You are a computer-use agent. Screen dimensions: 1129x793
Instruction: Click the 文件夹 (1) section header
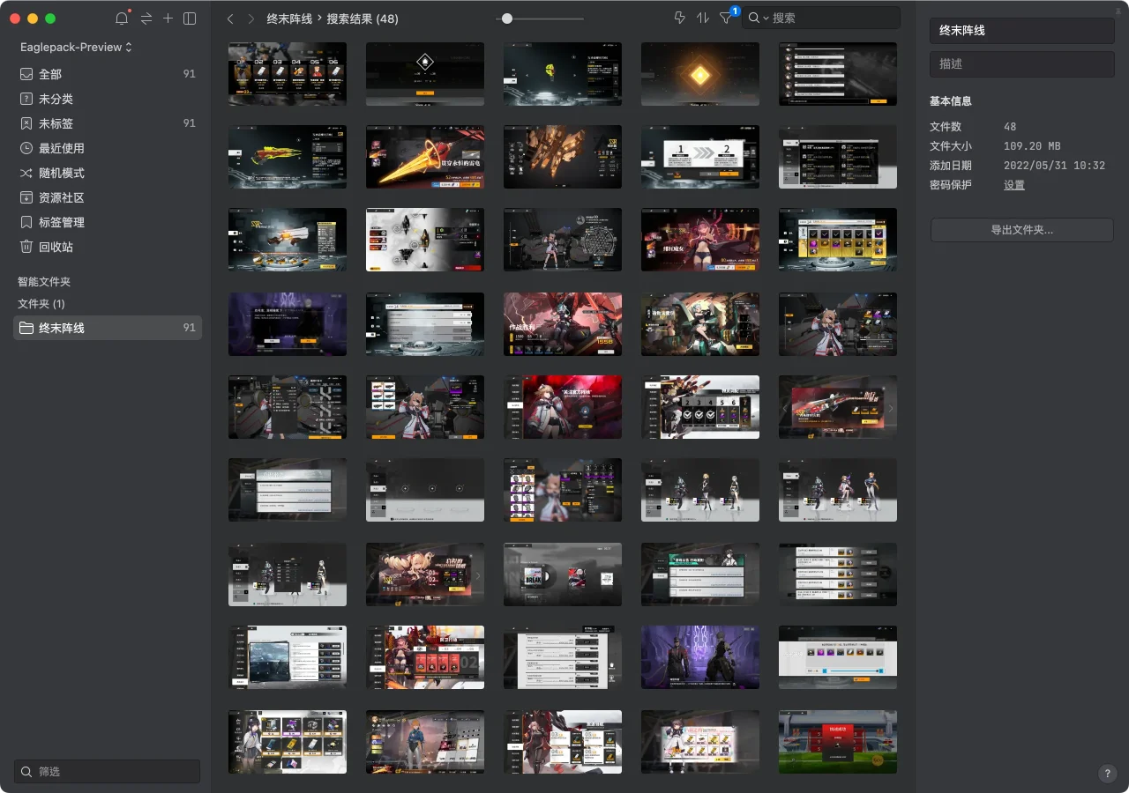coord(41,303)
